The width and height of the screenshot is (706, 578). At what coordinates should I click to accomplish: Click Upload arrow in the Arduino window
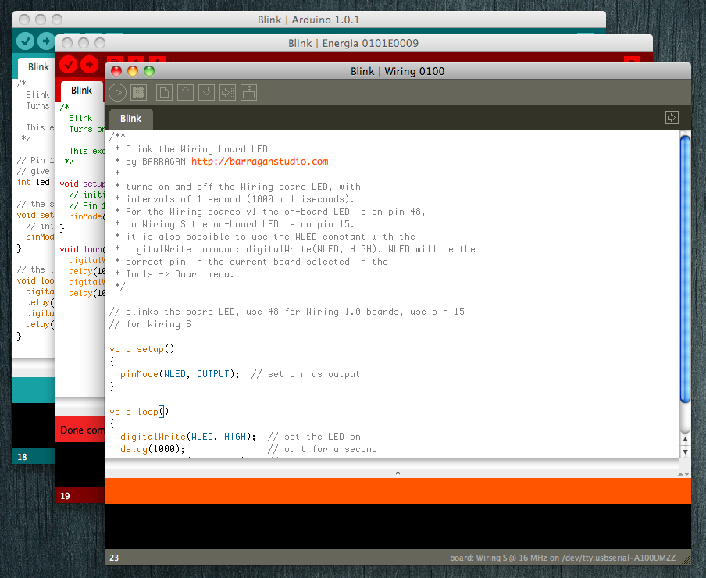coord(46,41)
